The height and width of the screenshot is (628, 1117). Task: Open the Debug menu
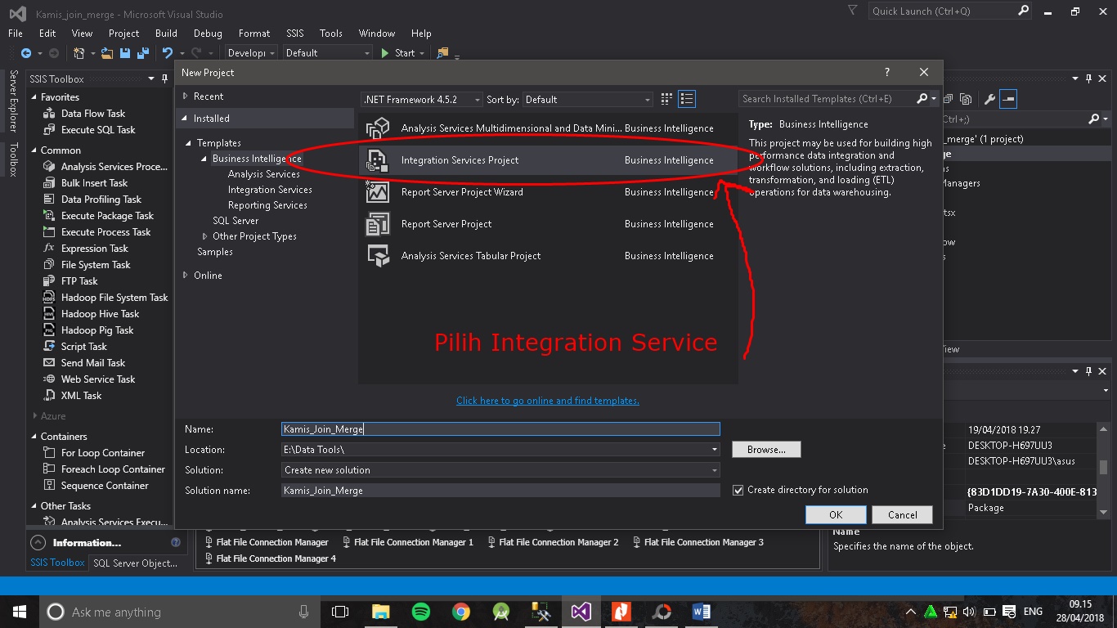tap(208, 34)
